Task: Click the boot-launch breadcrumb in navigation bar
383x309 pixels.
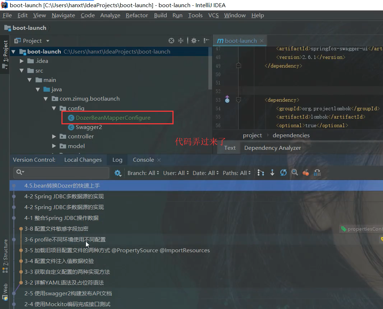Action: [26, 28]
